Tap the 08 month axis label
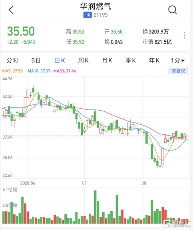This screenshot has height=230, width=193. coord(144,183)
